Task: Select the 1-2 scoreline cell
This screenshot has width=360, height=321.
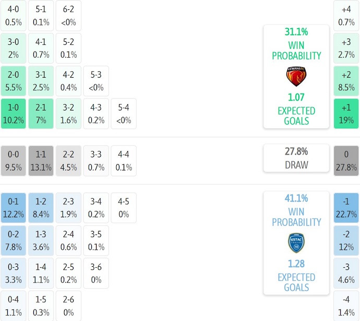Action: (41, 207)
